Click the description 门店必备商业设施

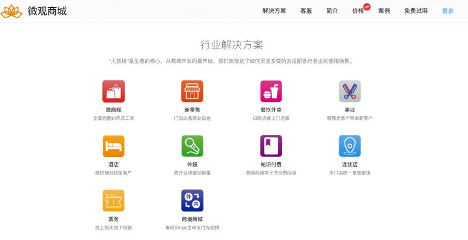tap(192, 118)
